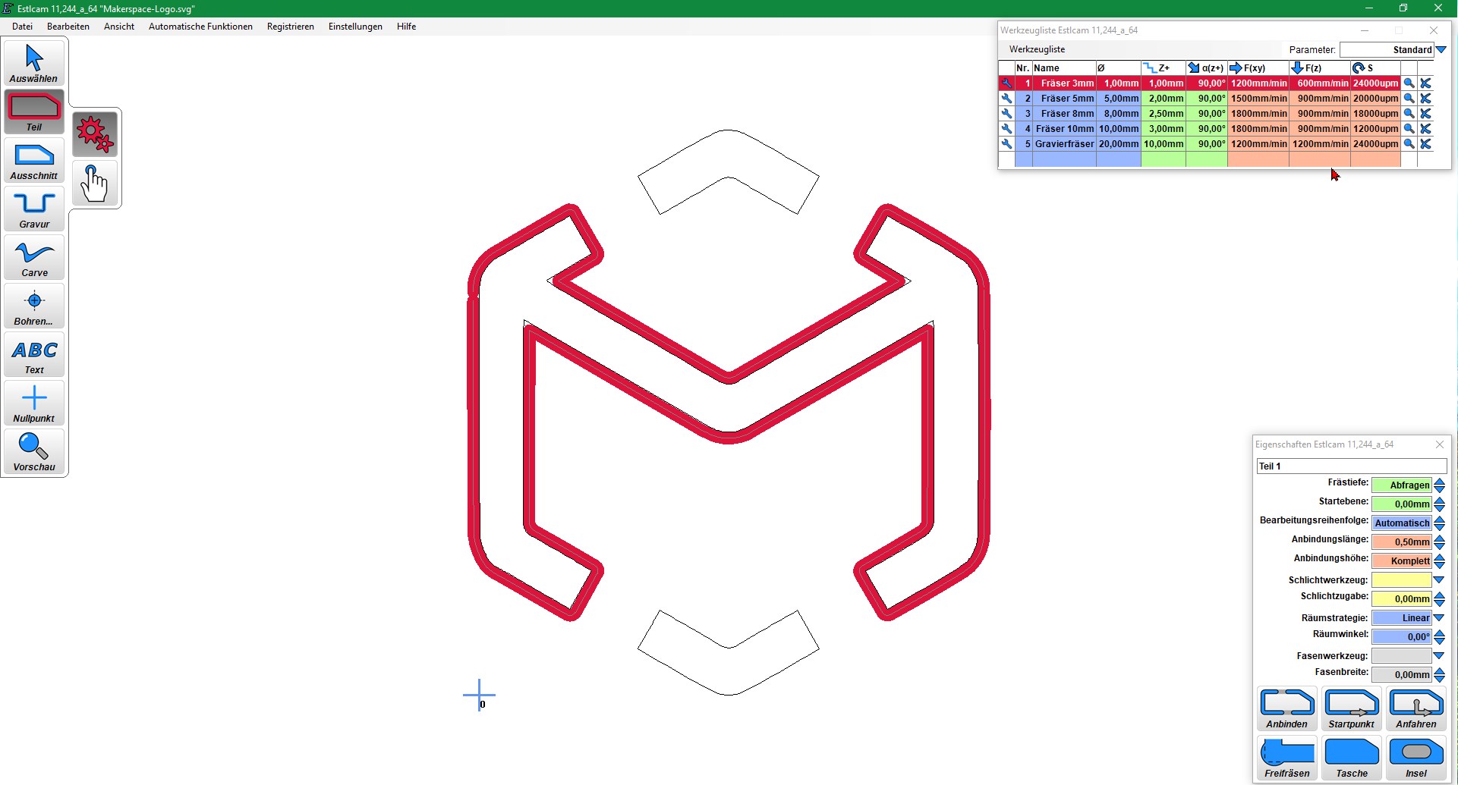
Task: Click the 10,00mm diameter of Fräser 10mm
Action: pos(1119,129)
